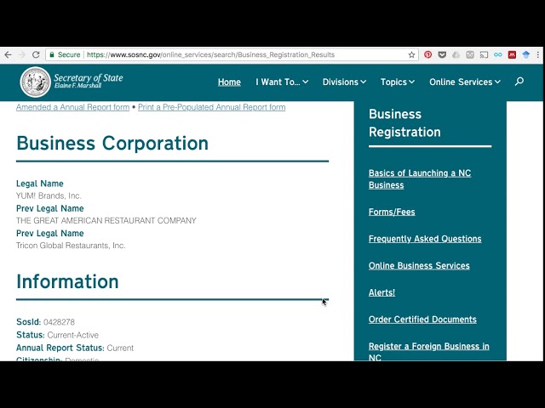Open Print a Pre-Populated Annual Report form
The width and height of the screenshot is (545, 408).
(x=212, y=107)
